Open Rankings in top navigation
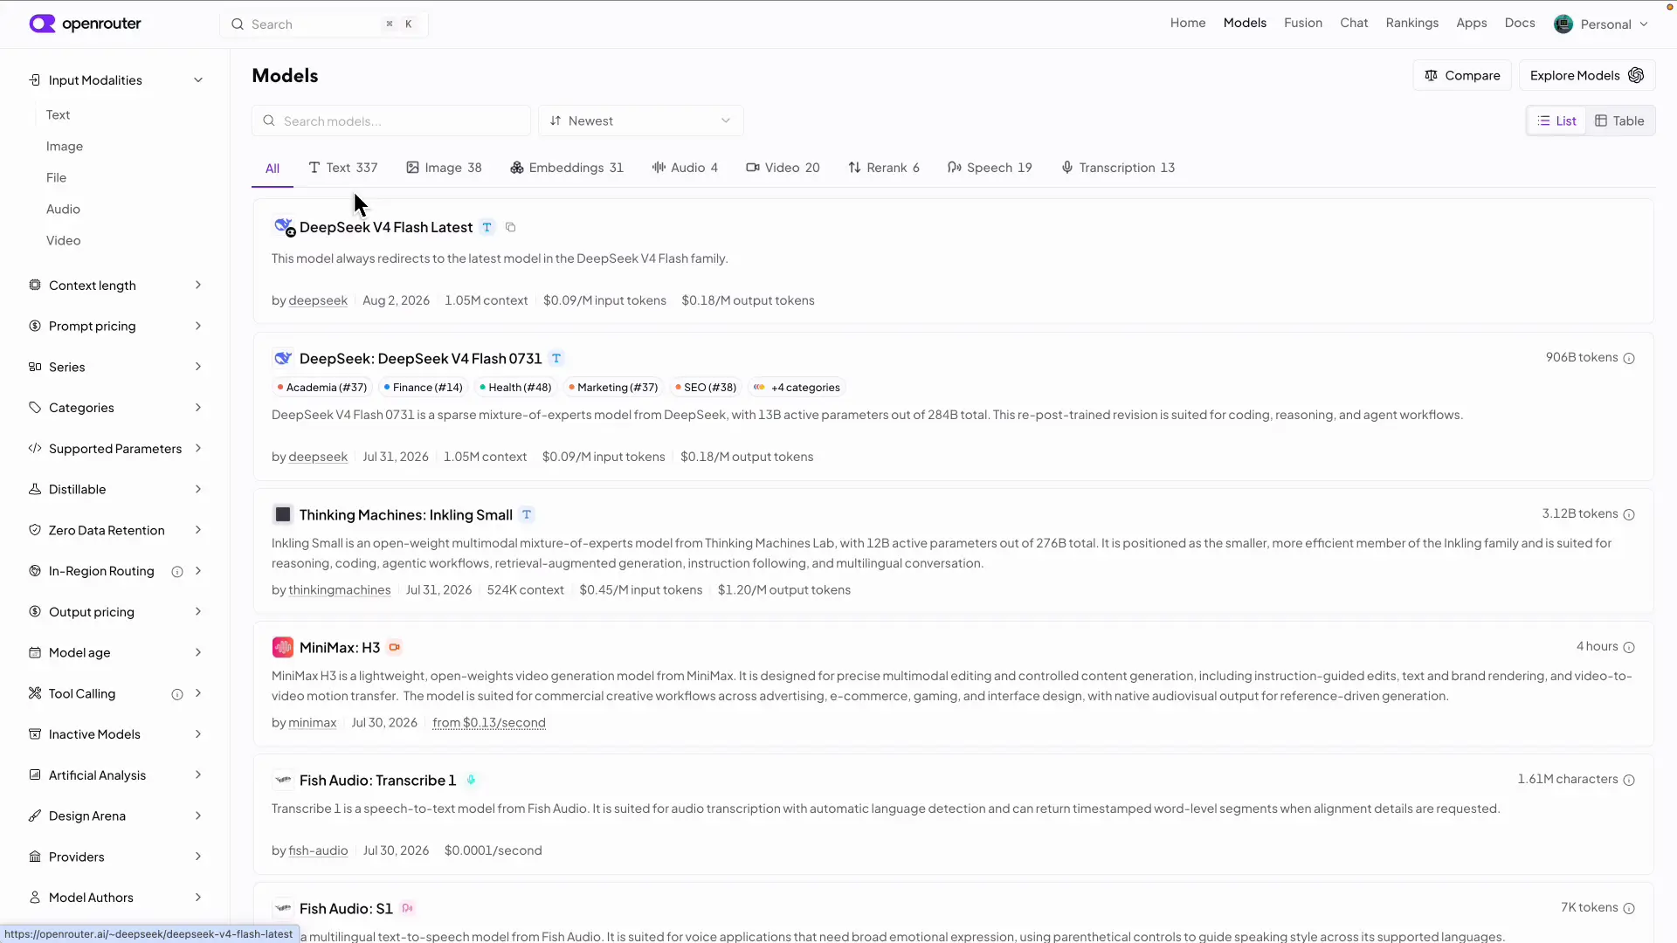The image size is (1677, 943). coord(1412,24)
